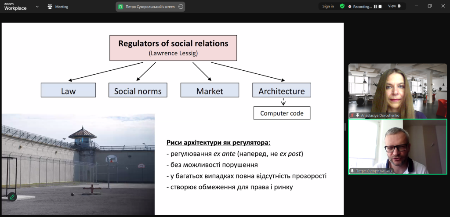
Task: Open more options on the screen share tab
Action: click(181, 7)
